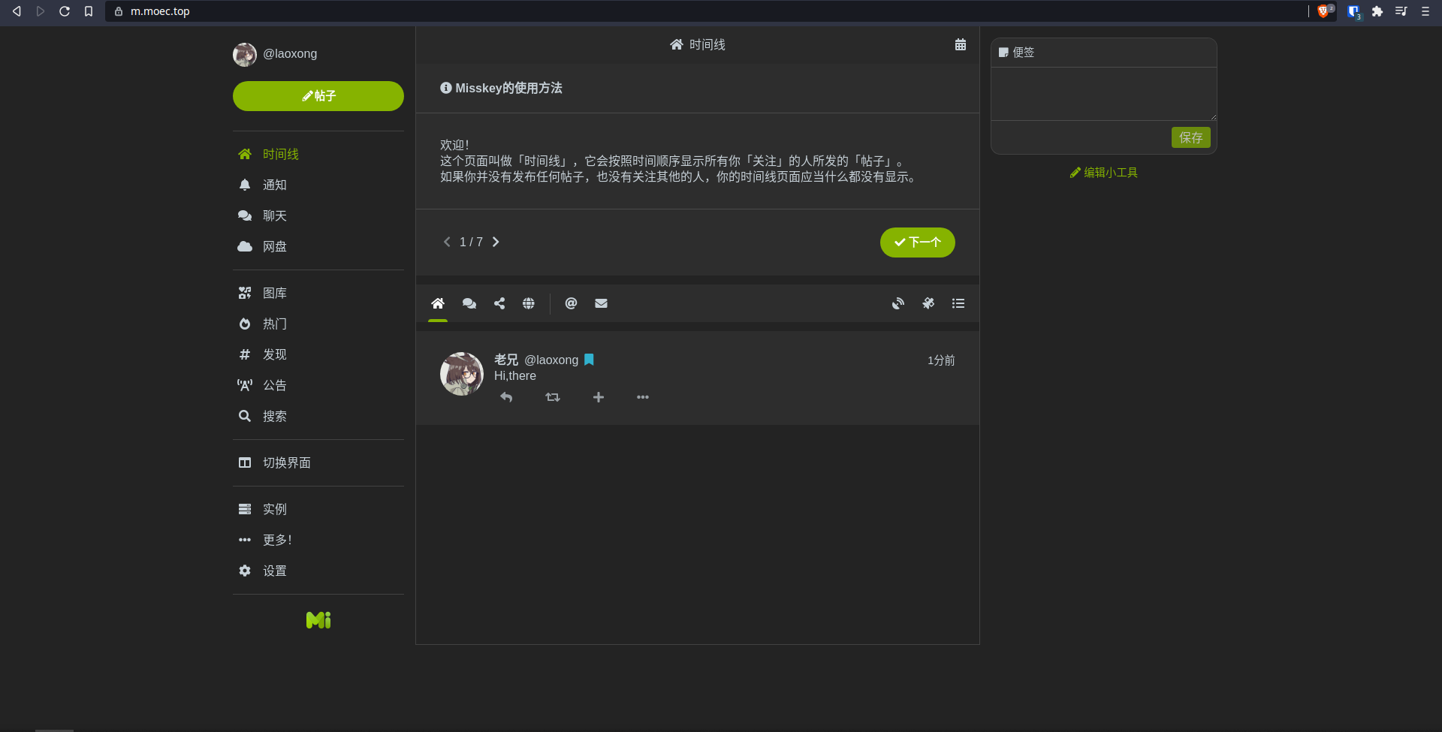Screen dimensions: 1442x732
Task: Switch to the social timeline share tab
Action: [499, 303]
